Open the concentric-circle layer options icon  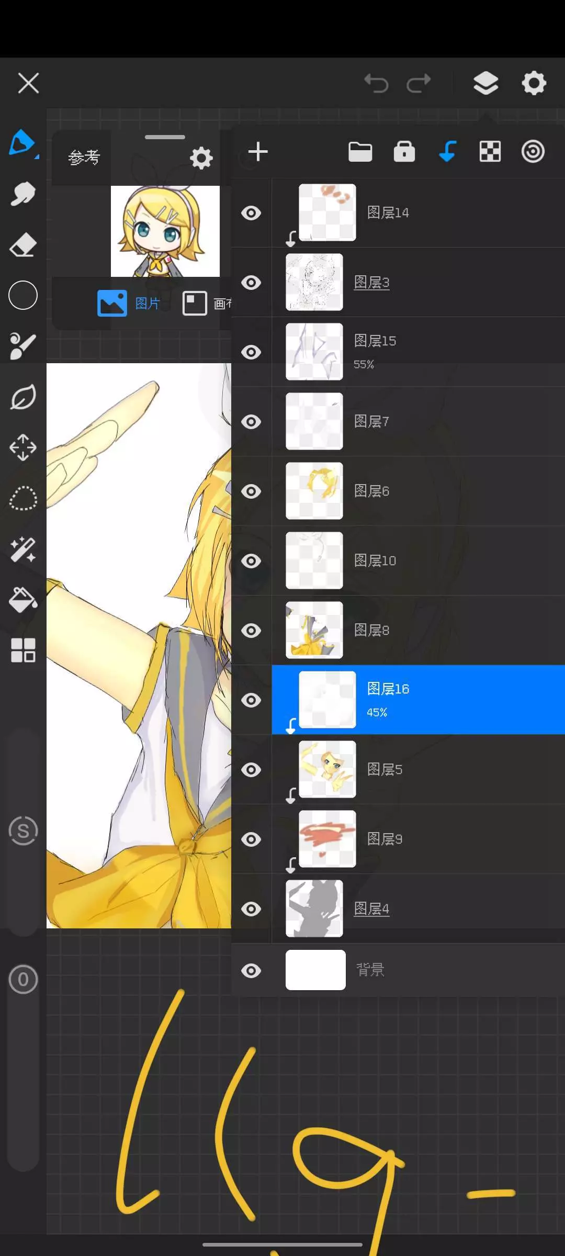(x=533, y=152)
